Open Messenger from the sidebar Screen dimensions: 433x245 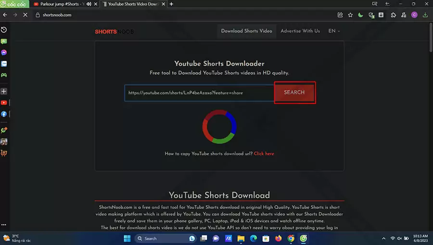coord(4,52)
